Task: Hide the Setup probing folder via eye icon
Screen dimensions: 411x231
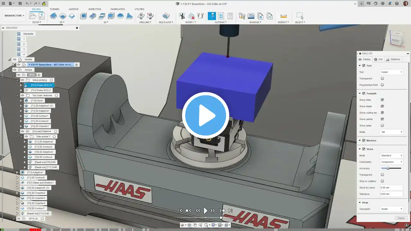Action: click(22, 80)
